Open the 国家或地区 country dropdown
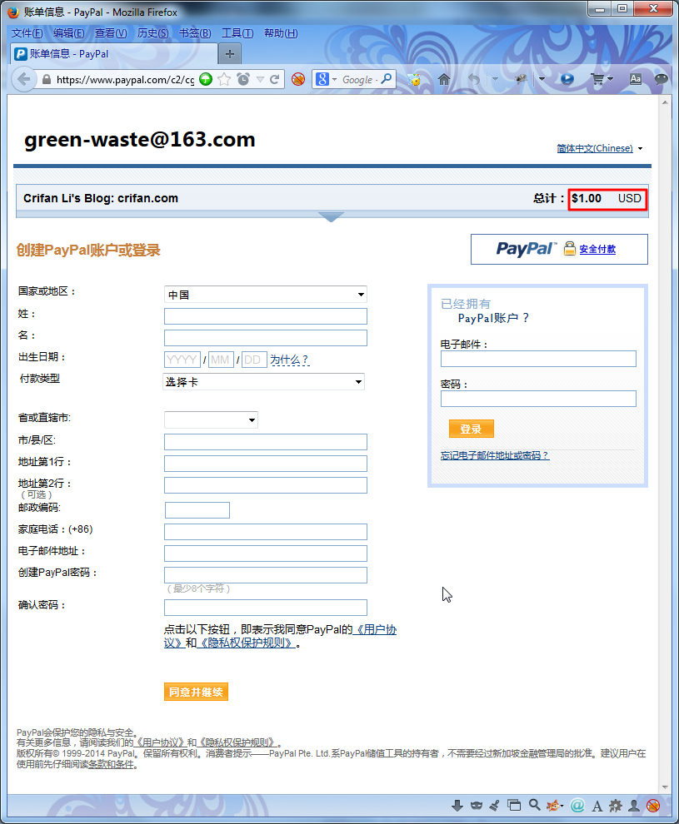This screenshot has width=679, height=824. point(266,295)
